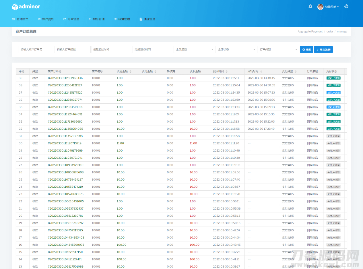Image resolution: width=363 pixels, height=269 pixels.
Task: Click the adminor logo
Action: (26, 7)
